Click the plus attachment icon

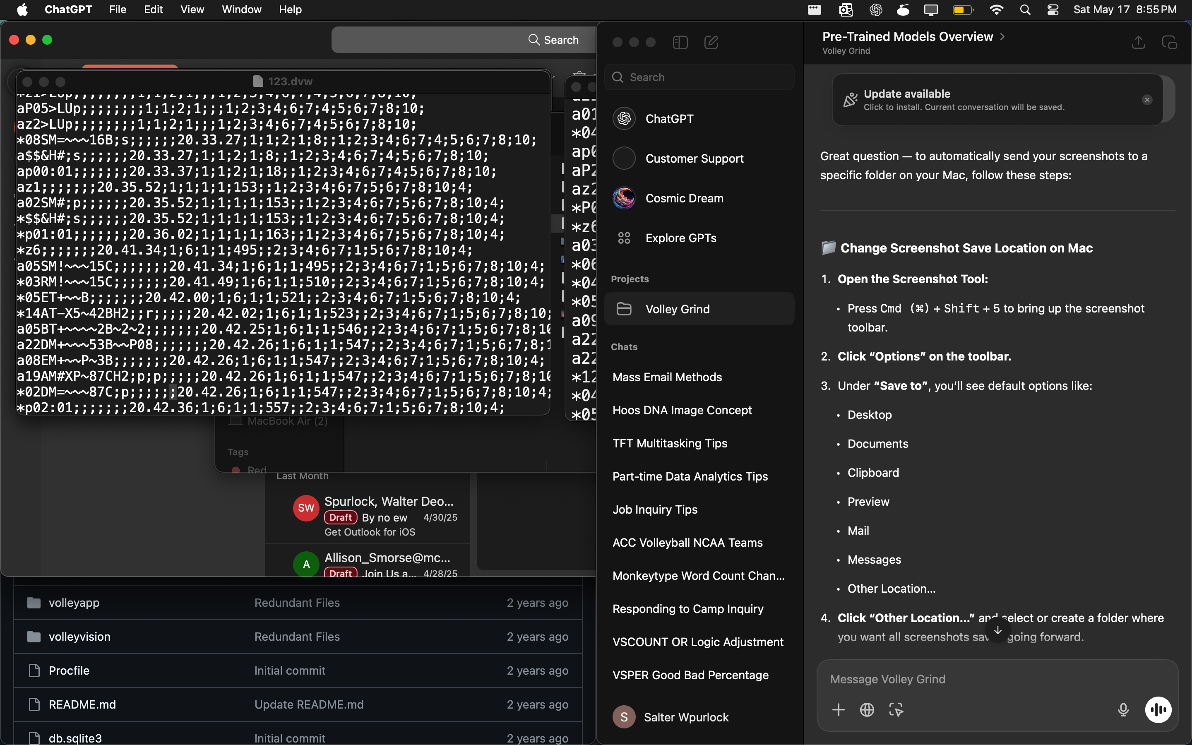pyautogui.click(x=839, y=709)
